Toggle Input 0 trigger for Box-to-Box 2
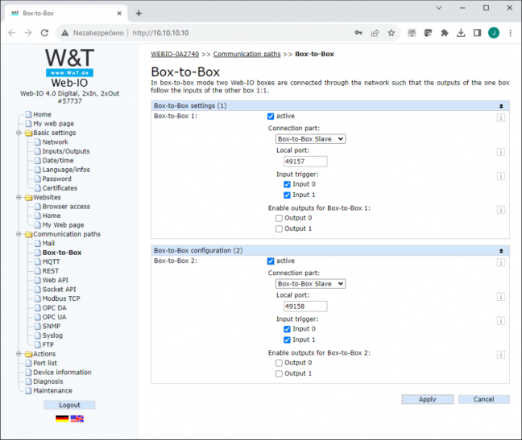The height and width of the screenshot is (440, 522). tap(287, 329)
